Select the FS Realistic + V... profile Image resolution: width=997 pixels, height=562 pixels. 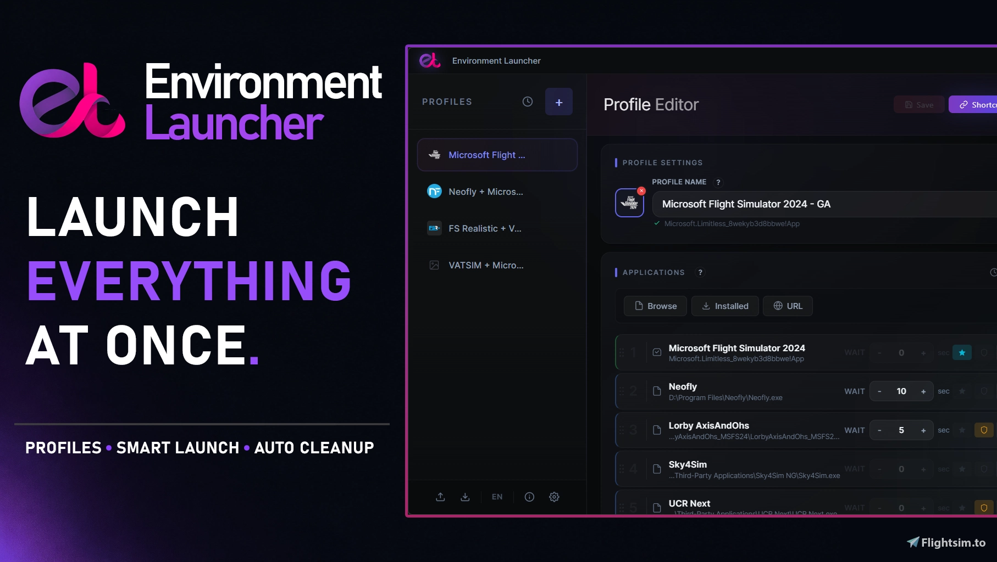point(497,228)
